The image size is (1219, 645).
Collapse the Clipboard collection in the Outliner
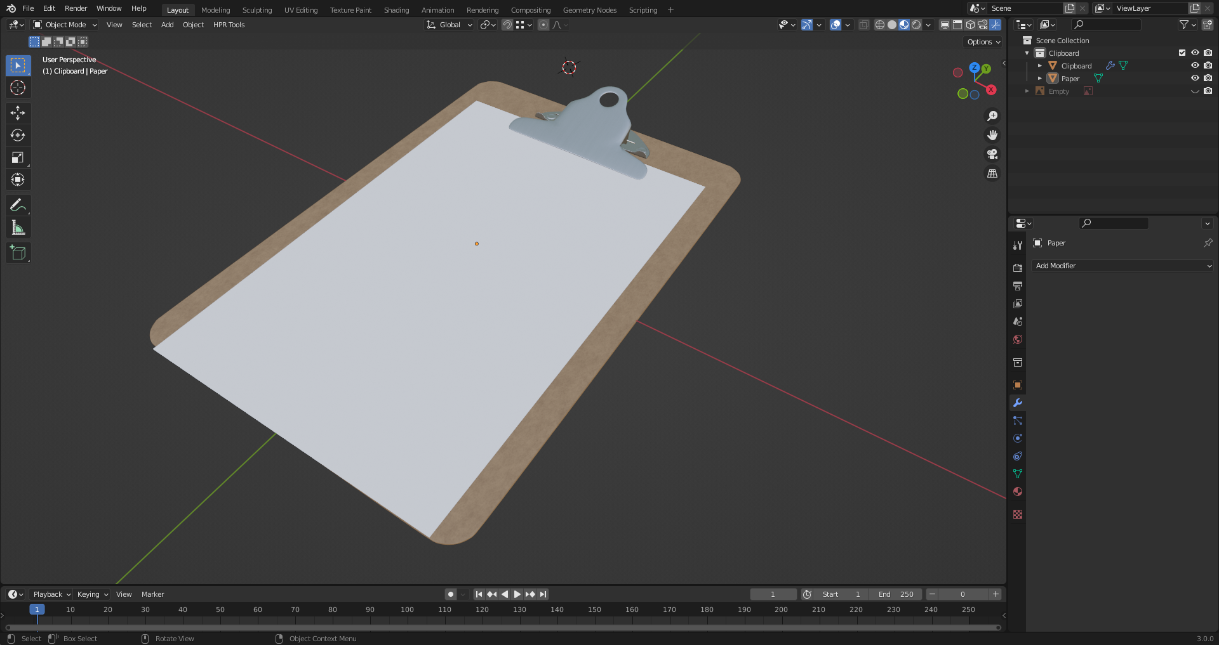coord(1027,53)
